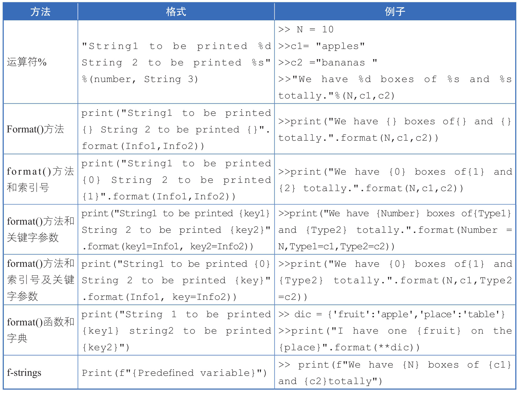The width and height of the screenshot is (518, 393).
Task: Click the %(number, String 3) format cell
Action: (176, 62)
